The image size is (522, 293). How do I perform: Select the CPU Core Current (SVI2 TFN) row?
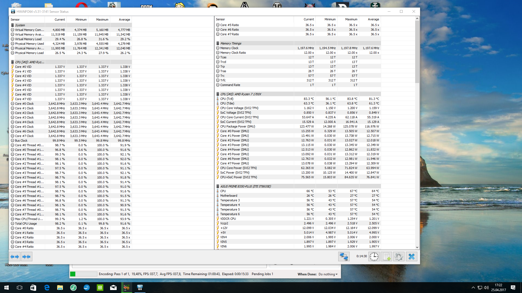pyautogui.click(x=298, y=117)
